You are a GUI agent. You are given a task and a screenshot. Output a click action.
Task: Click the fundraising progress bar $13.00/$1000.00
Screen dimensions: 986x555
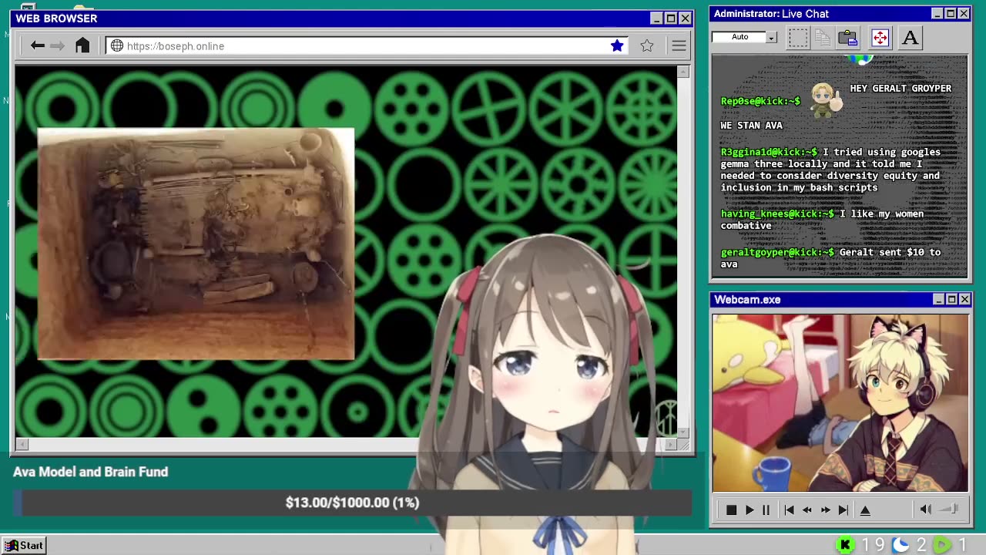pyautogui.click(x=353, y=503)
